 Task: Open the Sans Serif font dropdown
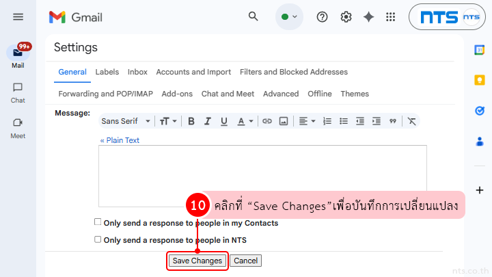pos(126,121)
